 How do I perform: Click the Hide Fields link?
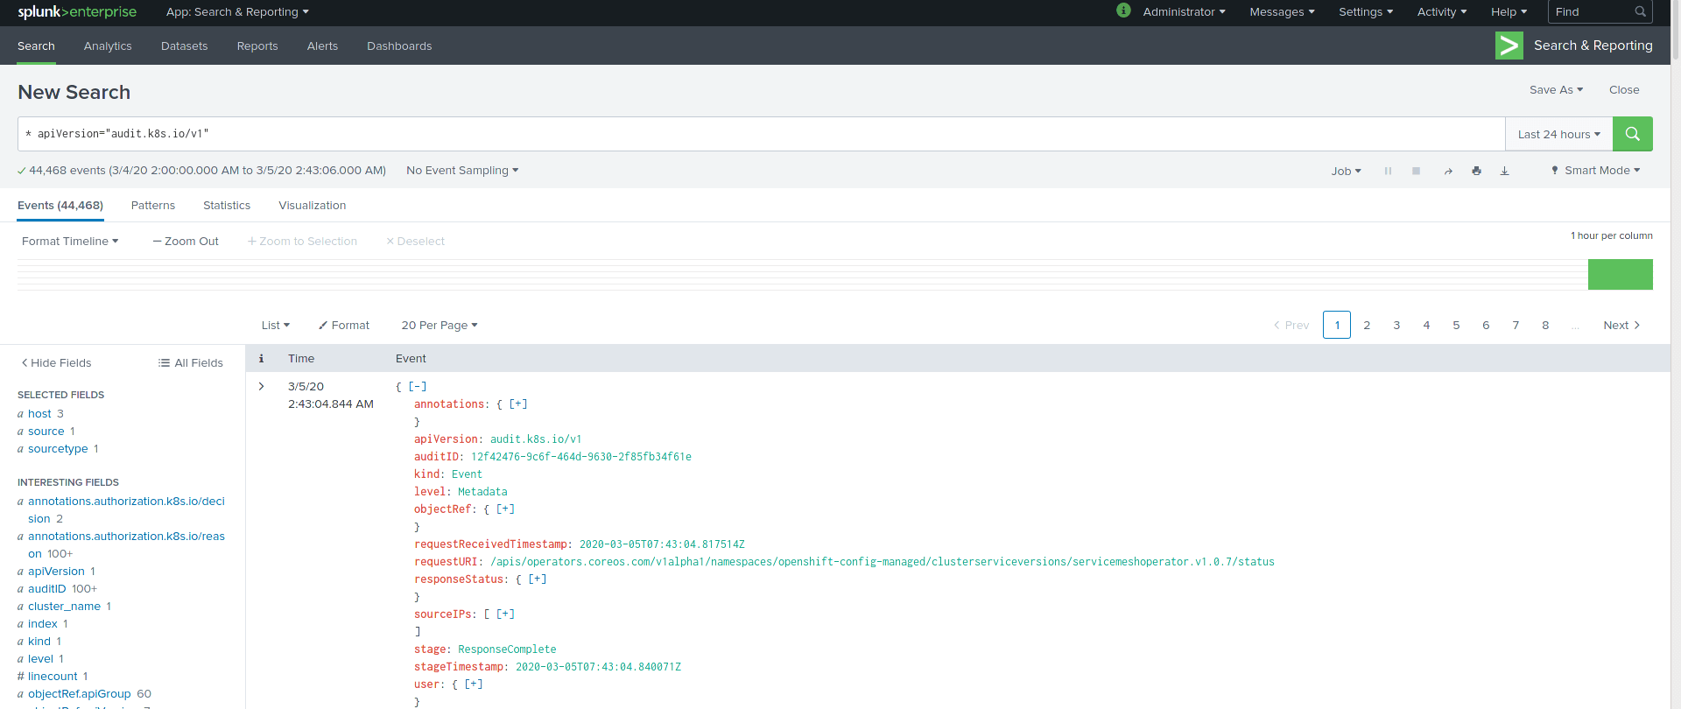point(57,362)
